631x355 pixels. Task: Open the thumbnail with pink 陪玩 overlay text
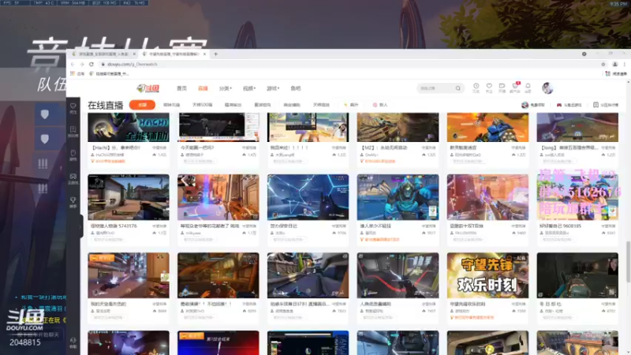pos(577,197)
